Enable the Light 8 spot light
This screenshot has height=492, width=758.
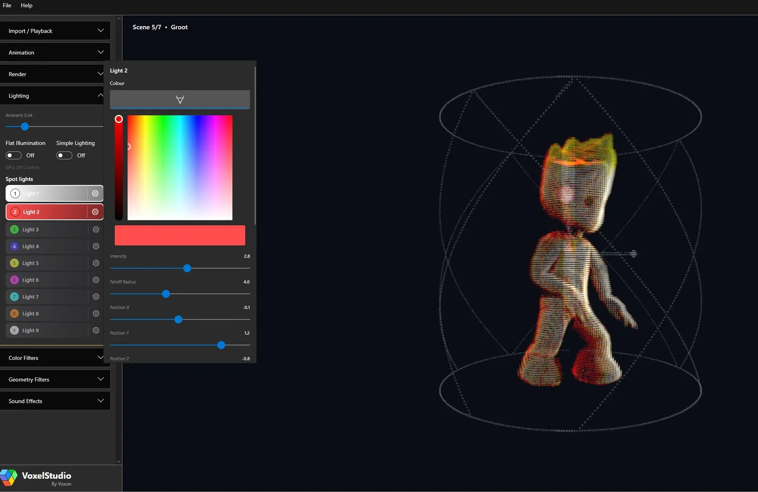coord(47,314)
